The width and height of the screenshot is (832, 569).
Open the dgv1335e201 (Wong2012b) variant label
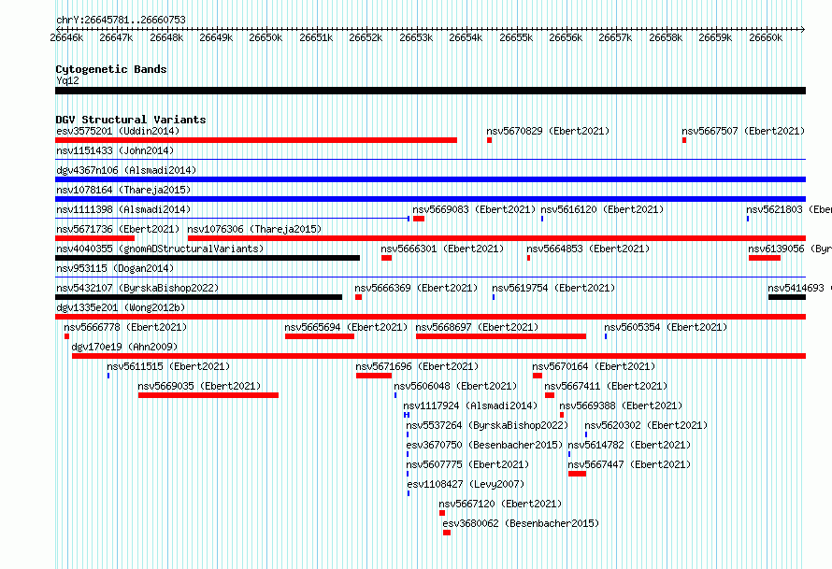point(121,307)
